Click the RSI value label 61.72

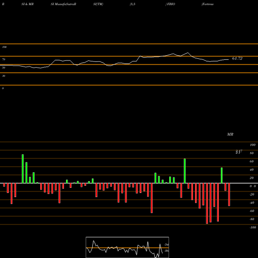[237, 58]
